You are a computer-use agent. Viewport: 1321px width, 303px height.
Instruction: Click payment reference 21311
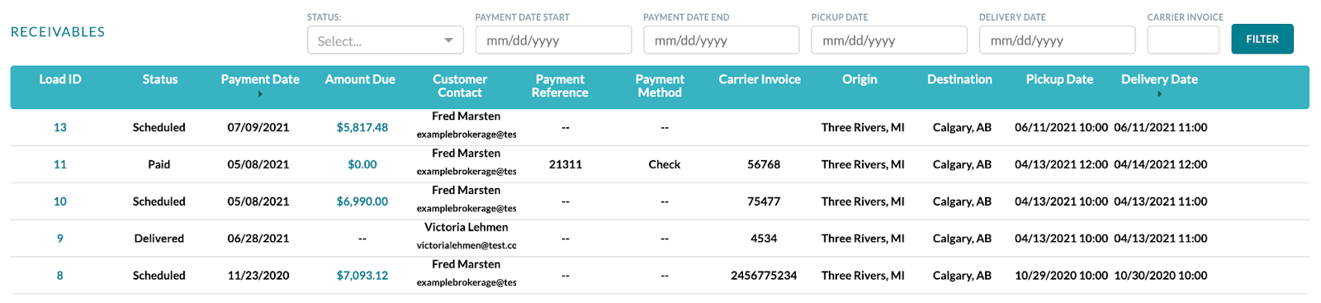(566, 164)
